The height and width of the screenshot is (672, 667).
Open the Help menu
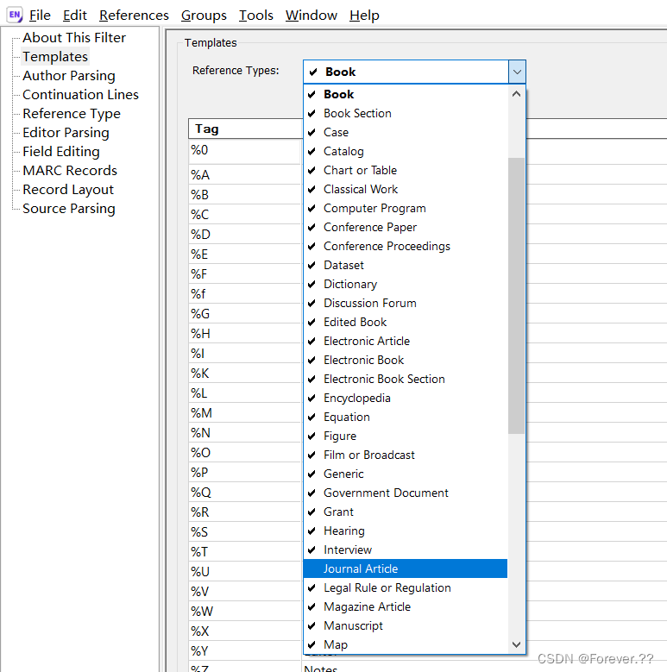pos(364,16)
